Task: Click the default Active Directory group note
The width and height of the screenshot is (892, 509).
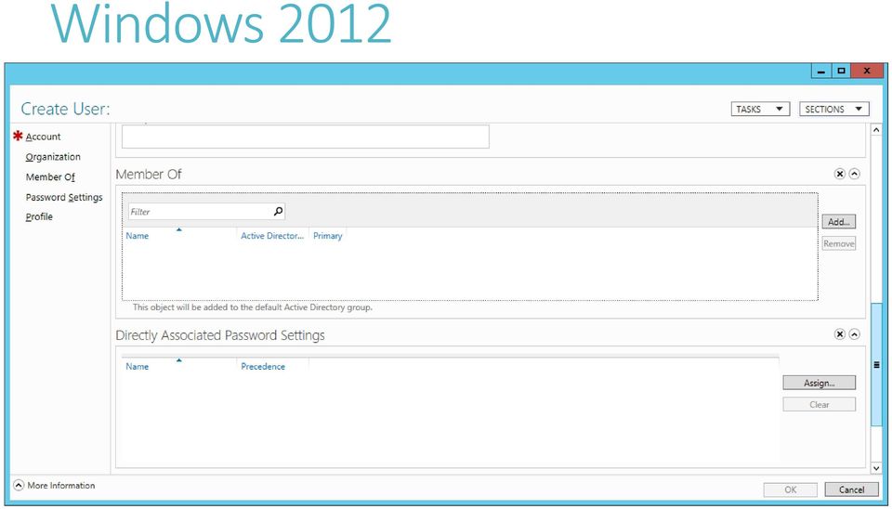Action: (x=253, y=307)
